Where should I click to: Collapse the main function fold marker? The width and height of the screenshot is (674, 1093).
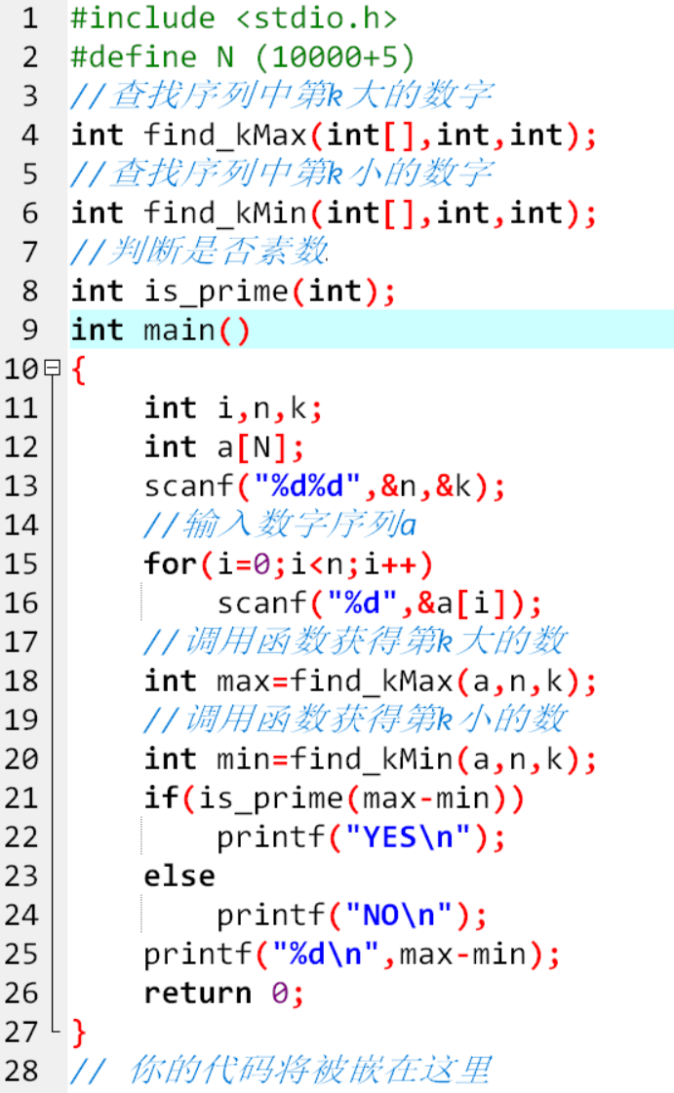click(52, 370)
